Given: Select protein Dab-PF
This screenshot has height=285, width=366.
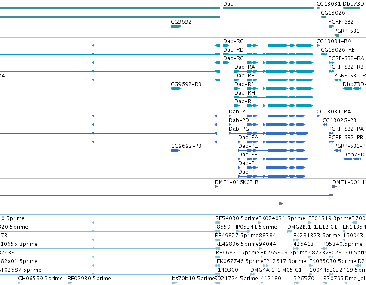Looking at the screenshot, I should (274, 159).
